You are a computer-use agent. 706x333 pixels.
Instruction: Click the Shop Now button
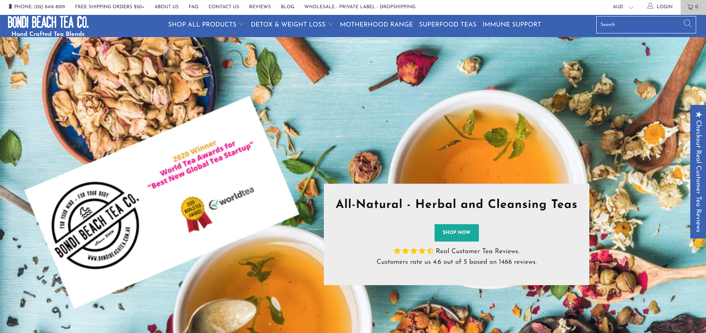(456, 233)
